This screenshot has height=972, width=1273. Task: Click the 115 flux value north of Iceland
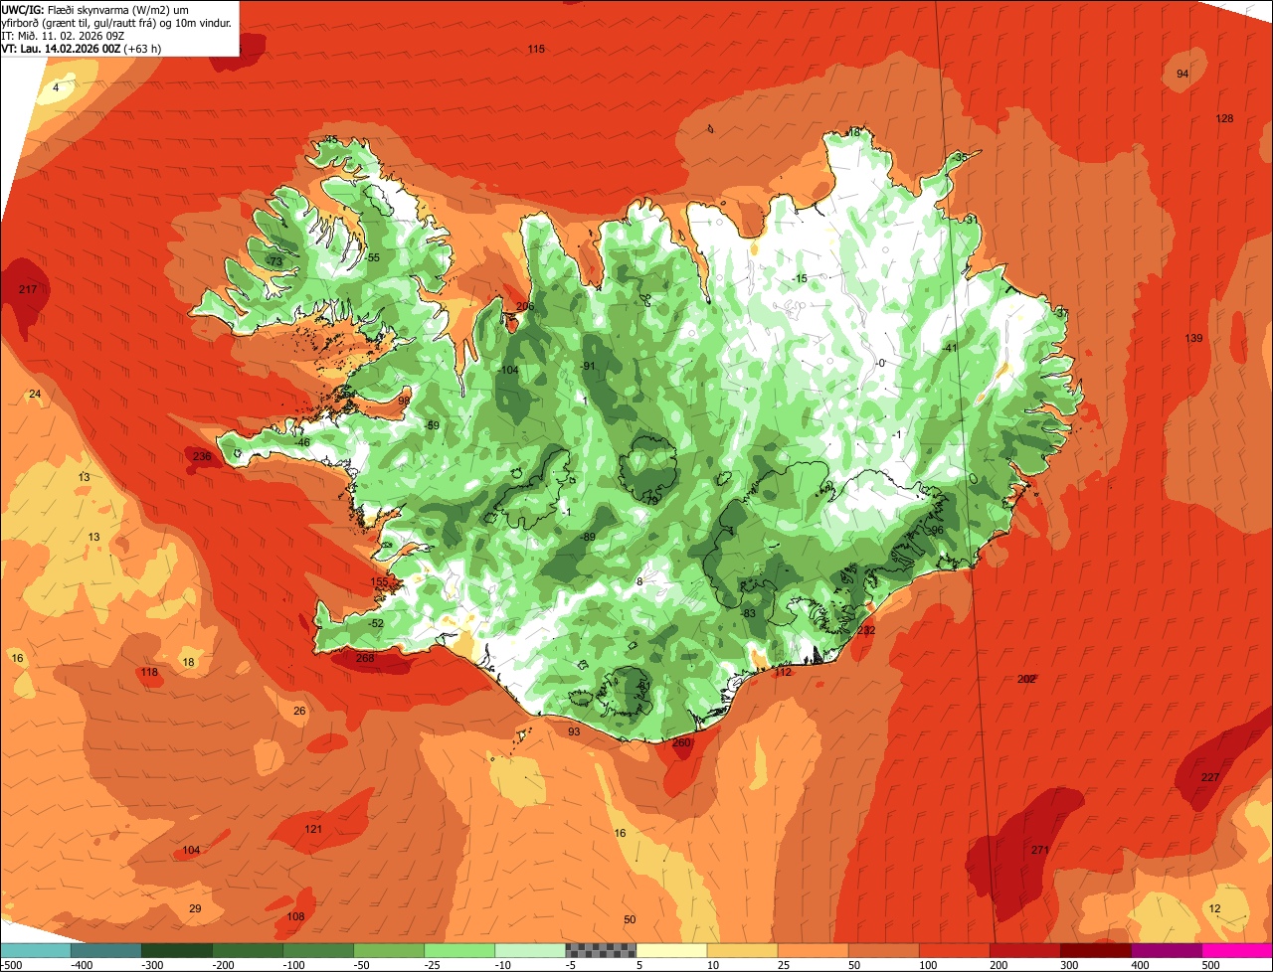coord(536,50)
